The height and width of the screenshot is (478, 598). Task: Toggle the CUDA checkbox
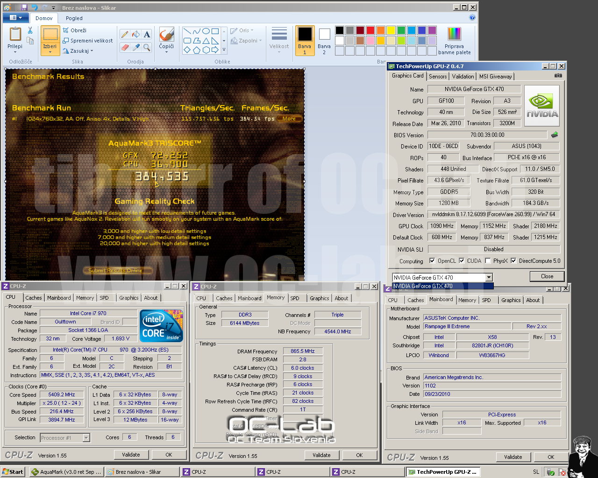point(462,261)
